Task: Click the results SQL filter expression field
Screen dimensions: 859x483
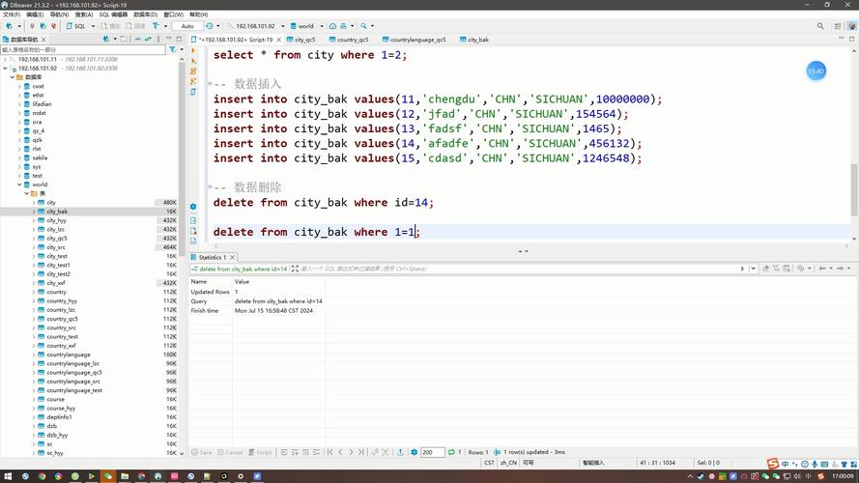Action: point(518,269)
